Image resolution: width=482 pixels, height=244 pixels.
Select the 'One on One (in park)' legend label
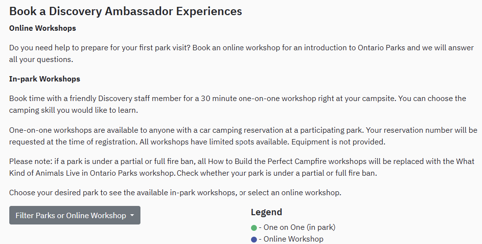(299, 227)
